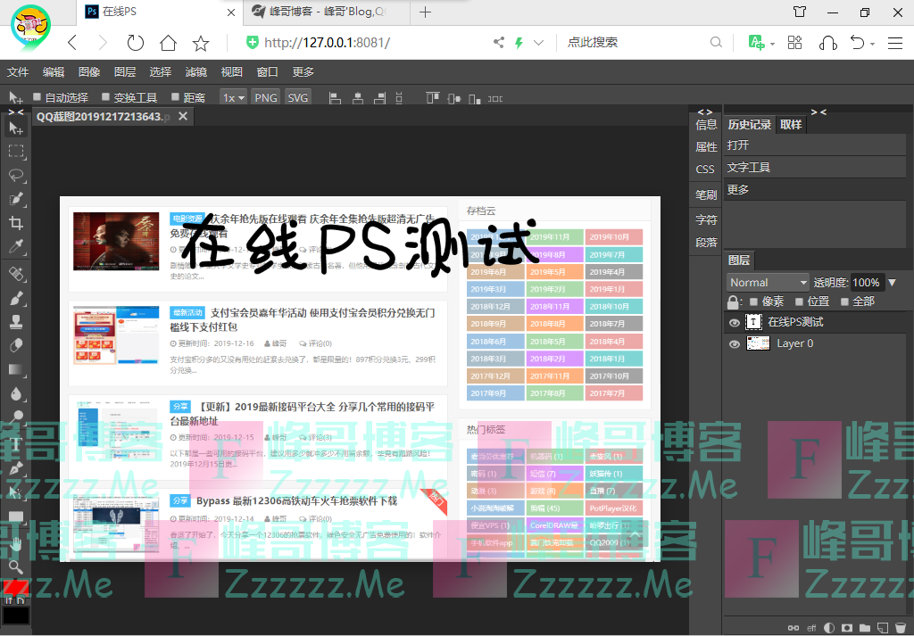Image resolution: width=914 pixels, height=636 pixels.
Task: Select the Crop tool
Action: coord(16,223)
